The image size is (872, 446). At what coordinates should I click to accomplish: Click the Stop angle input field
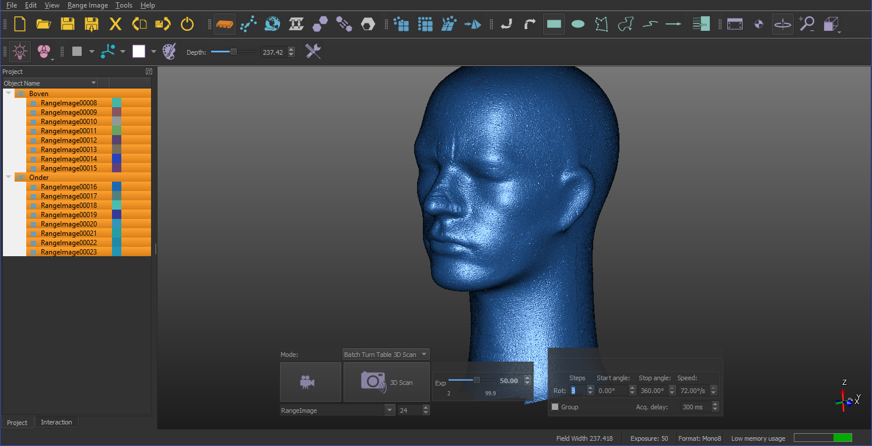click(x=651, y=391)
